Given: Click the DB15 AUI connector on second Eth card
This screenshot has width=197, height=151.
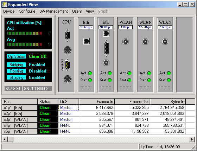Looking at the screenshot, I should (x=106, y=48).
